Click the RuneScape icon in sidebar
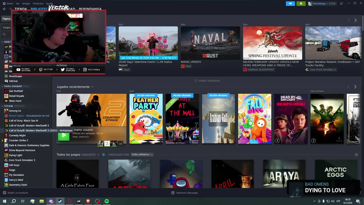The width and height of the screenshot is (364, 205). (x=6, y=76)
